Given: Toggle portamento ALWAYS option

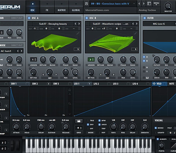Looking at the screenshot, I should pos(158,139).
